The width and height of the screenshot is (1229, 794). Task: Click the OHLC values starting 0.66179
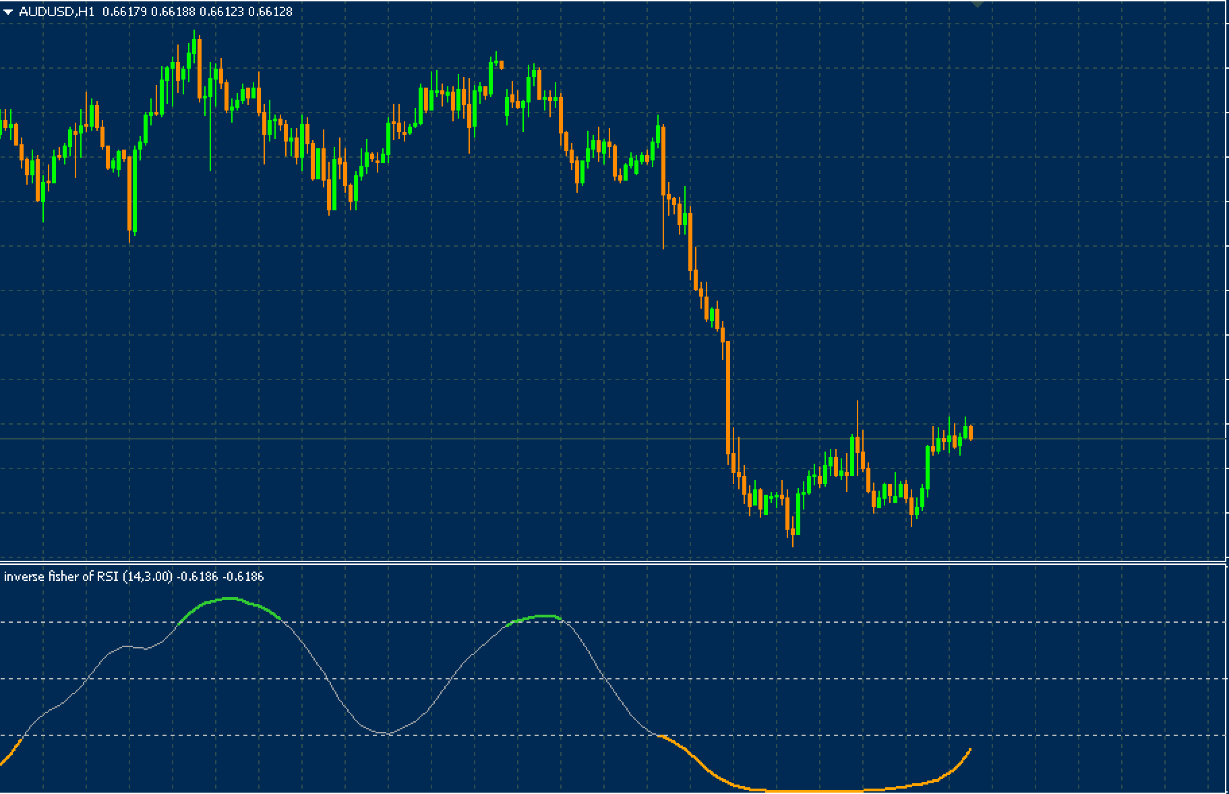point(198,11)
